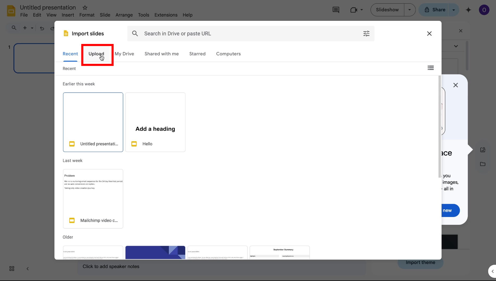Collapse the filmstrip with the left chevron
This screenshot has height=281, width=496.
click(x=27, y=269)
